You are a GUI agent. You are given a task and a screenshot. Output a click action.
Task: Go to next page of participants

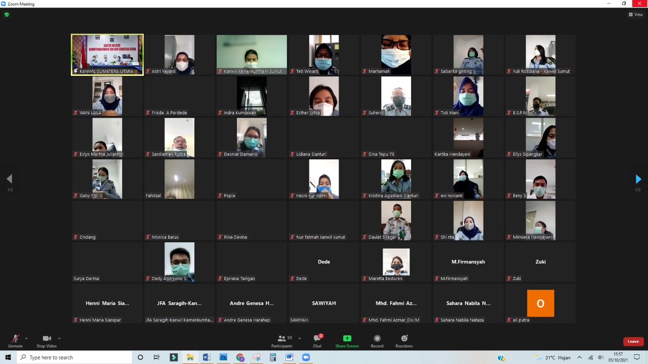(638, 179)
